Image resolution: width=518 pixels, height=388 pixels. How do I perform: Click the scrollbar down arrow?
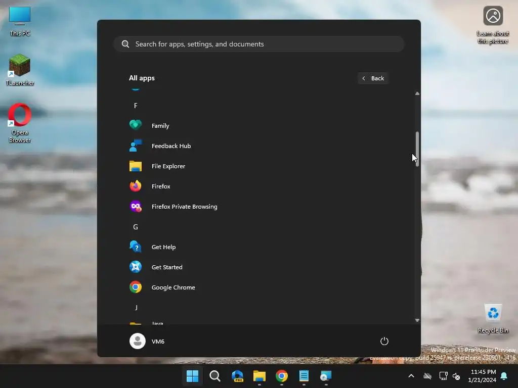(x=417, y=320)
